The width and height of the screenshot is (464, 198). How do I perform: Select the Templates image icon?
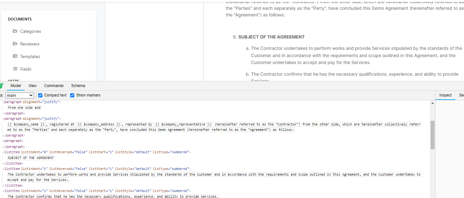pos(15,56)
